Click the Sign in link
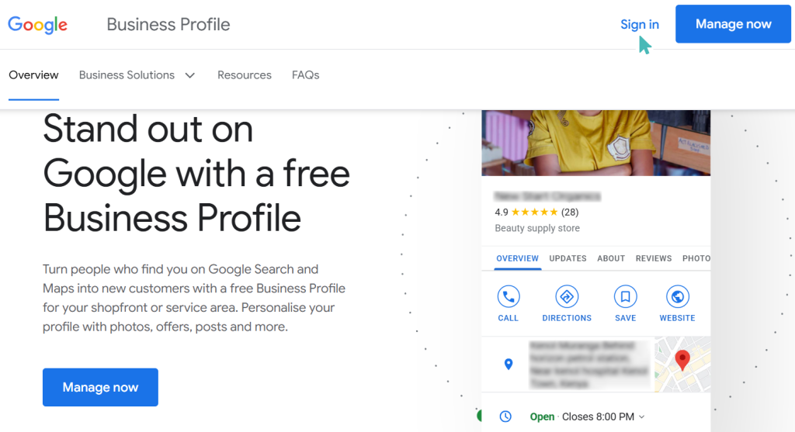This screenshot has width=795, height=432. point(640,24)
